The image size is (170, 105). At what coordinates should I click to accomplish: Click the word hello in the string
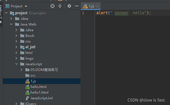139,13
